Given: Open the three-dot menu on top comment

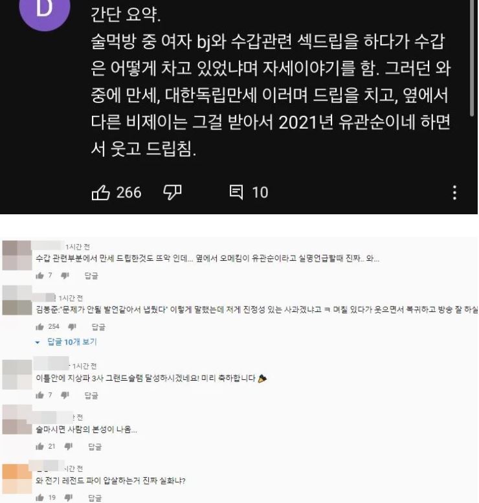Looking at the screenshot, I should click(454, 192).
